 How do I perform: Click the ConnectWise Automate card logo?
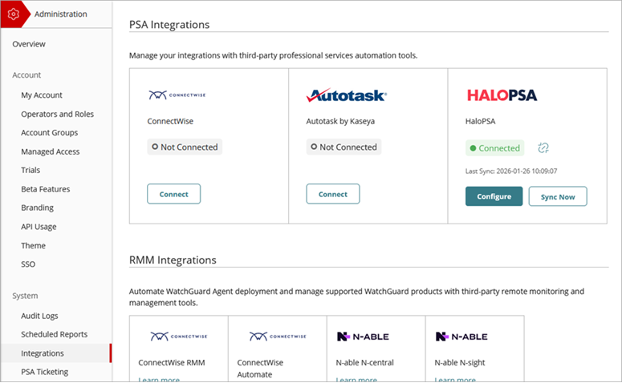pyautogui.click(x=278, y=337)
